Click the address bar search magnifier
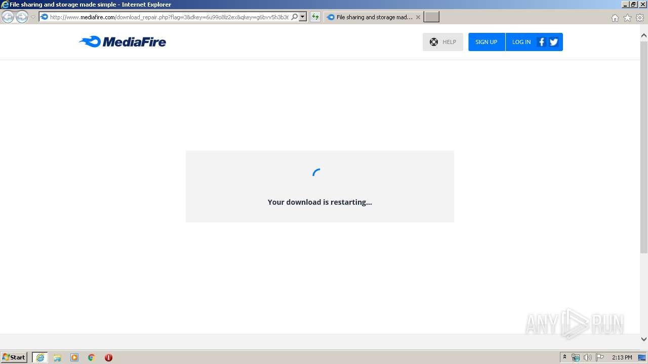This screenshot has width=648, height=364. click(295, 17)
